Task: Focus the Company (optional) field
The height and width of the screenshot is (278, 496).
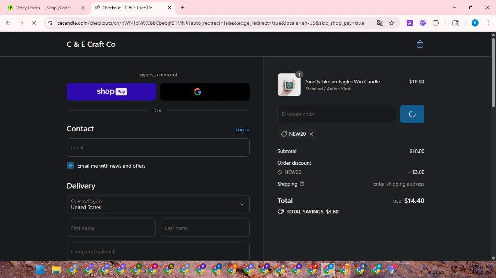Action: [x=158, y=251]
